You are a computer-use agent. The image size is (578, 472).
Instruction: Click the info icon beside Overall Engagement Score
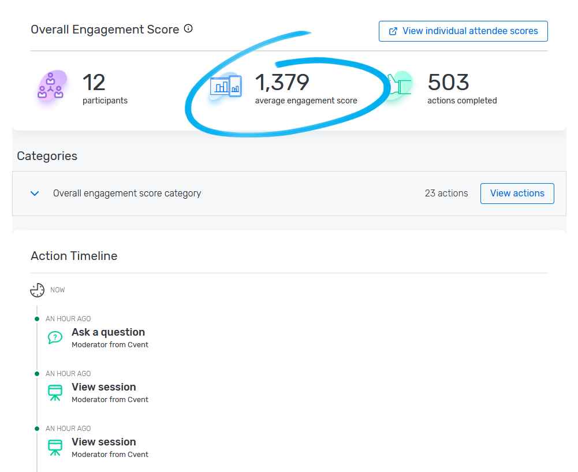(x=188, y=28)
